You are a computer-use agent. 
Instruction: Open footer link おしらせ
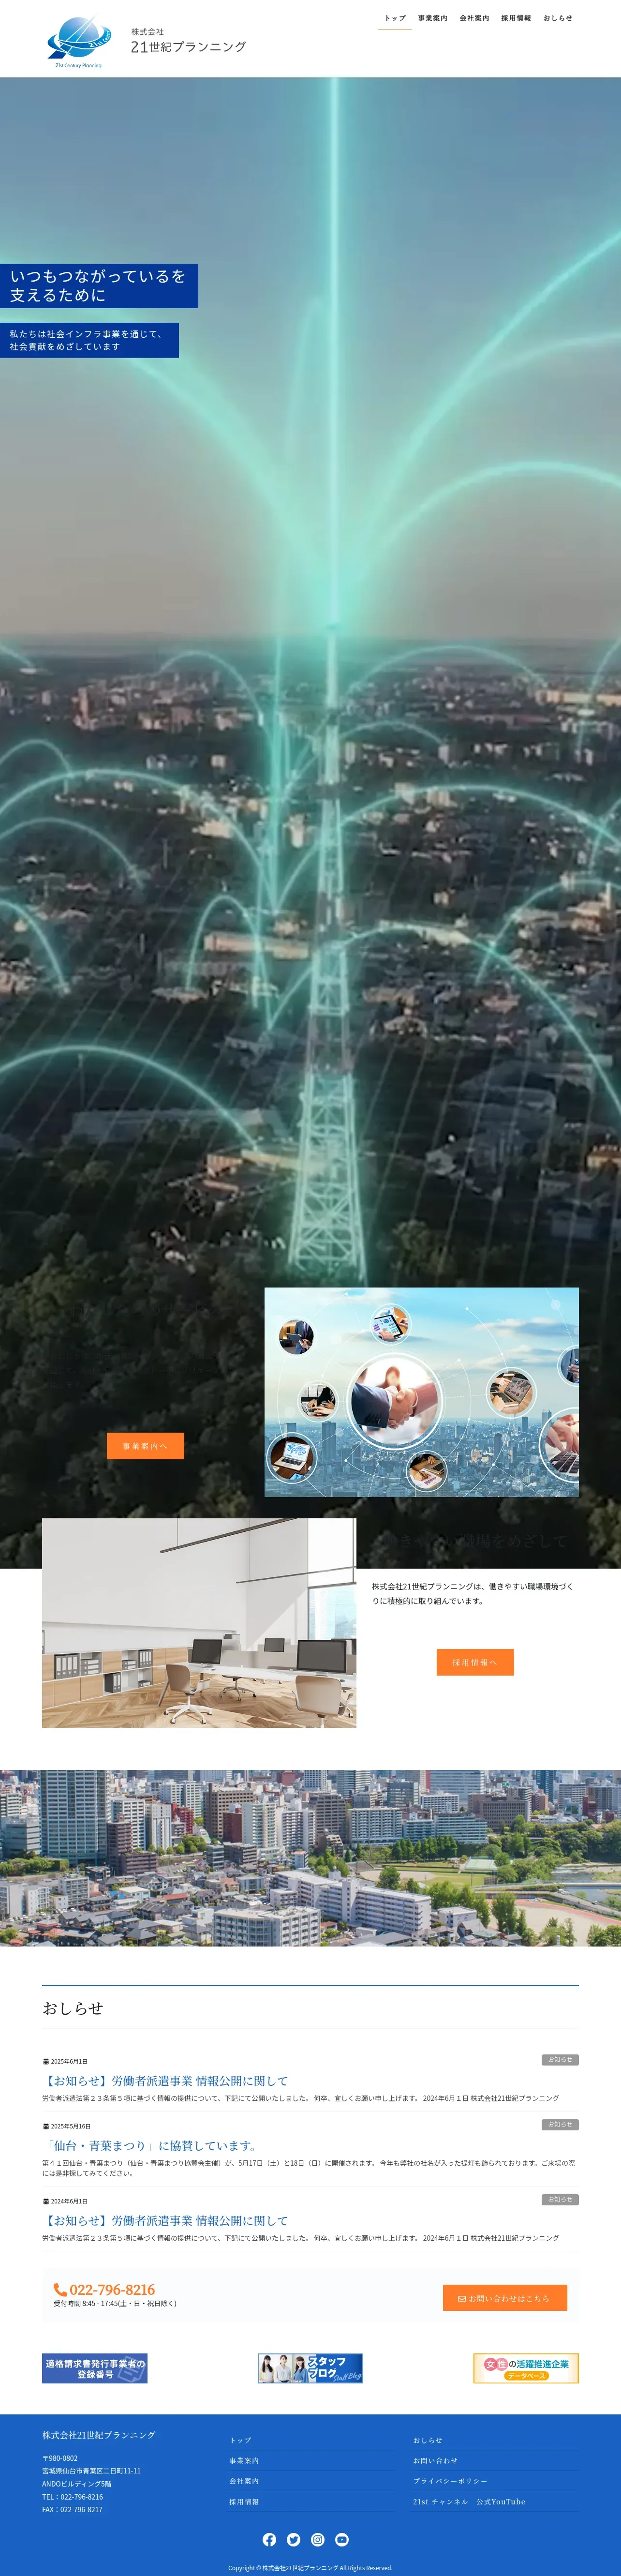click(428, 2441)
